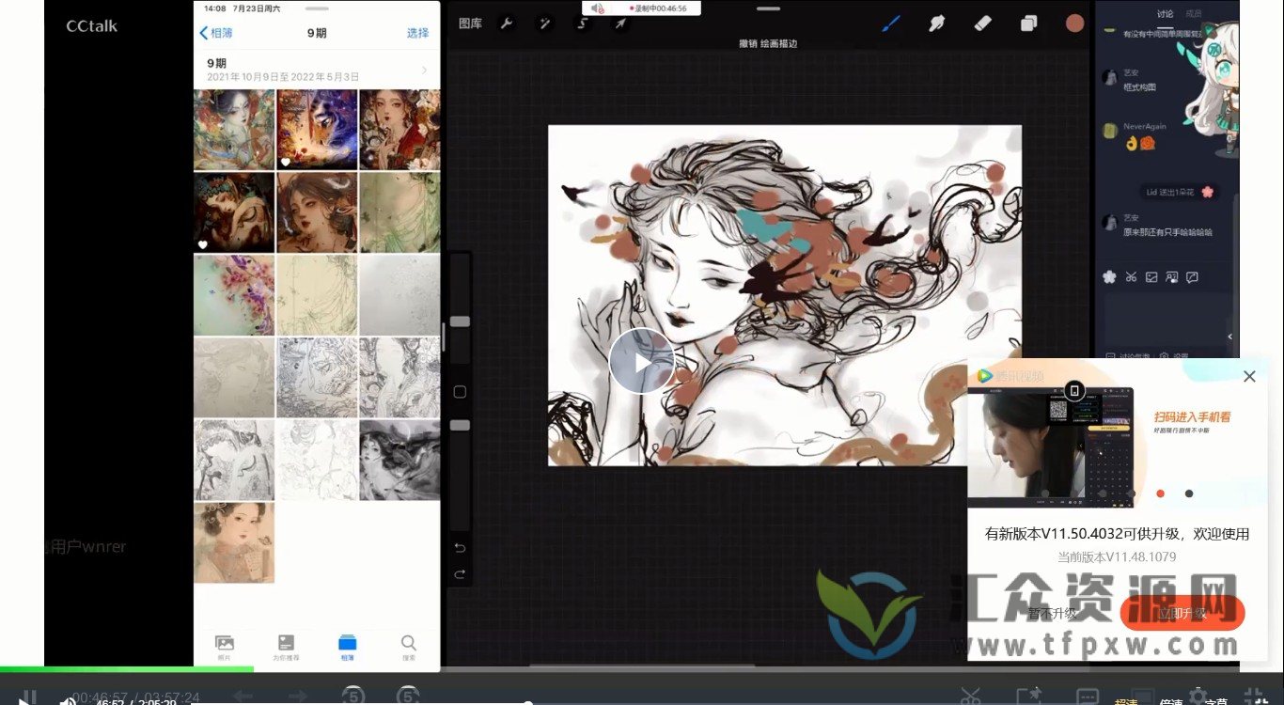1284x705 pixels.
Task: Adjust the brush size slider handle
Action: tap(460, 321)
